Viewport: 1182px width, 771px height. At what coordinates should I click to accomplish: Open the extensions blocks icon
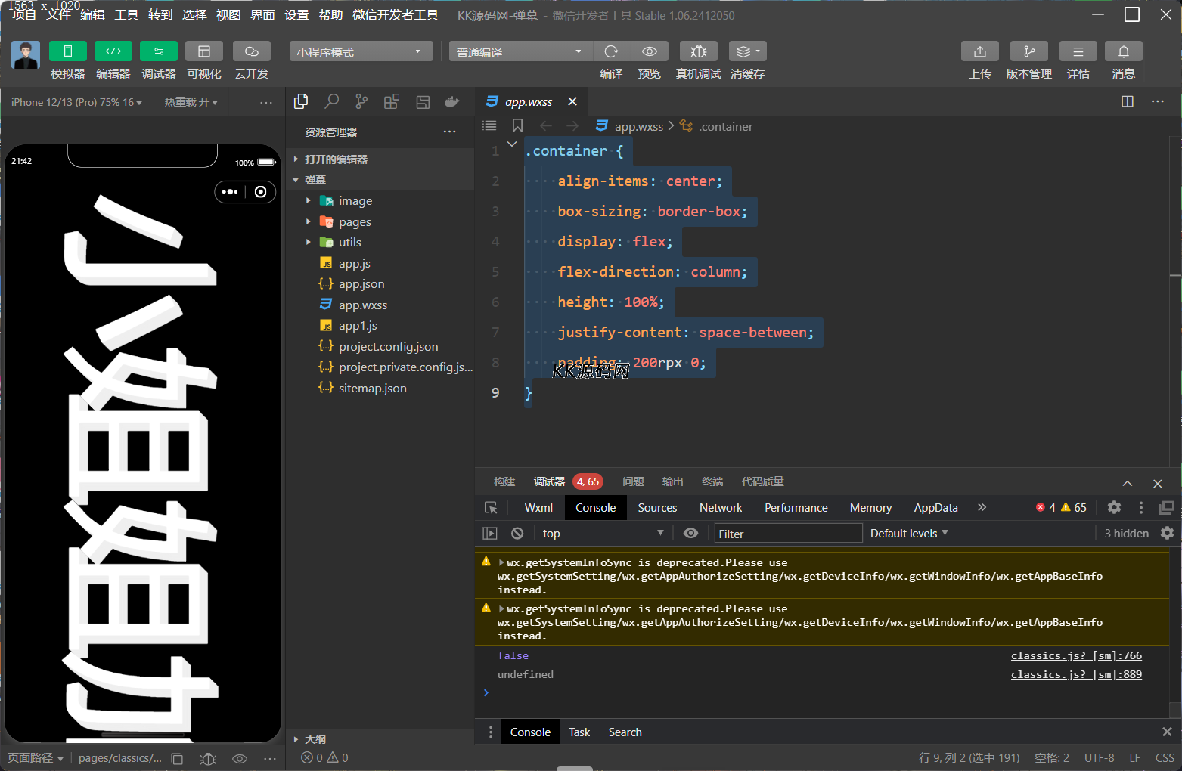[392, 101]
